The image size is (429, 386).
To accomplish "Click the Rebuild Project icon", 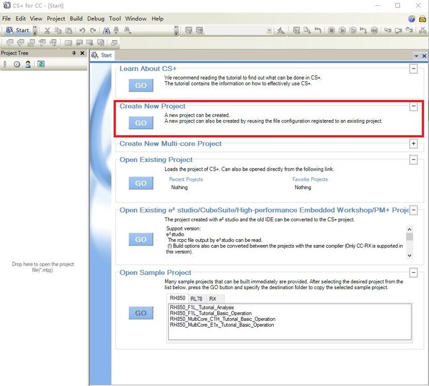I will click(200, 30).
